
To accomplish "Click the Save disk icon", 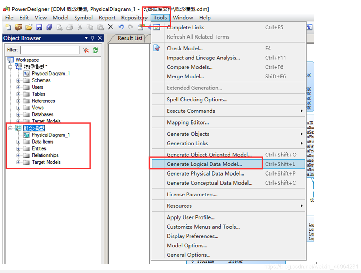I will (39, 27).
